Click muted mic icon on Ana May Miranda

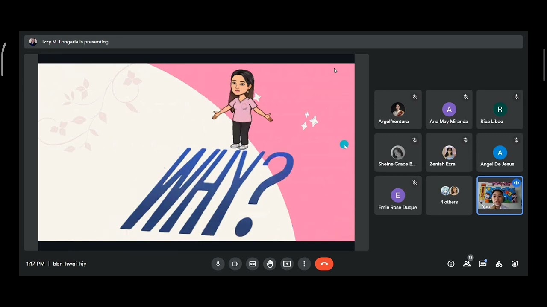pos(465,97)
